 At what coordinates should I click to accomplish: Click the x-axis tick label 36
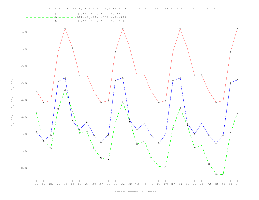(123, 184)
